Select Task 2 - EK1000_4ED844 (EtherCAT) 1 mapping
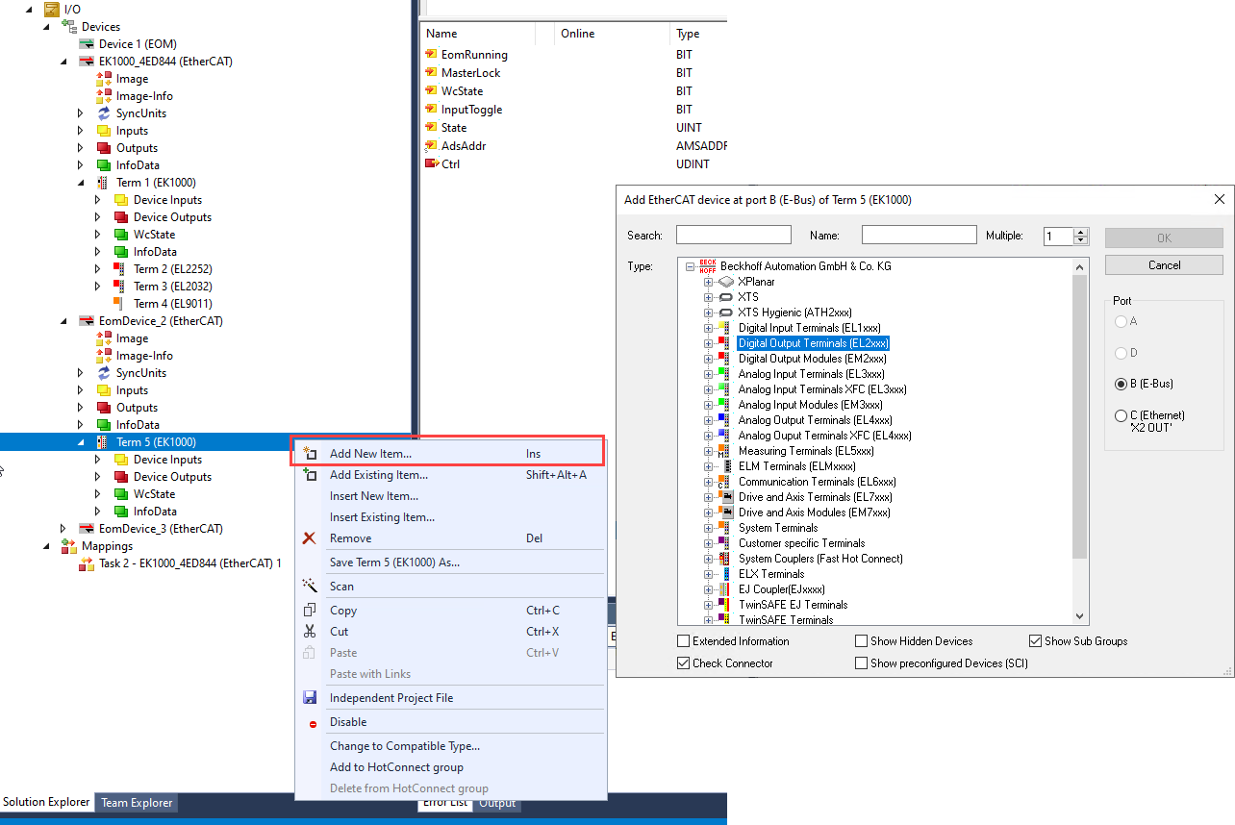1235x825 pixels. 190,563
